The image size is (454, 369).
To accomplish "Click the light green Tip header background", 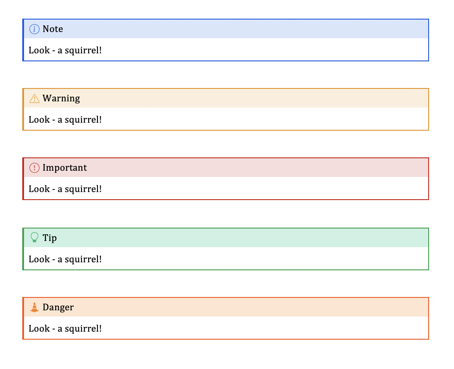I will (245, 238).
